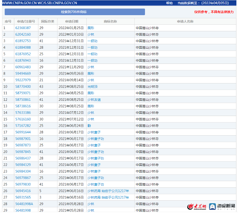
Task: Open registration number 56945416
Action: click(23, 191)
